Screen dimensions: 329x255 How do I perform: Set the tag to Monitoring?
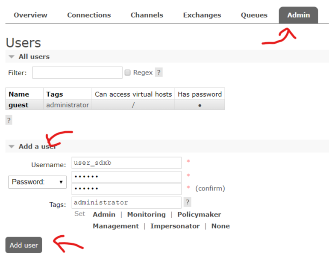coord(146,214)
